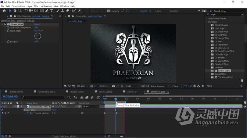Open the magnification 55.5% dropdown

pos(82,86)
